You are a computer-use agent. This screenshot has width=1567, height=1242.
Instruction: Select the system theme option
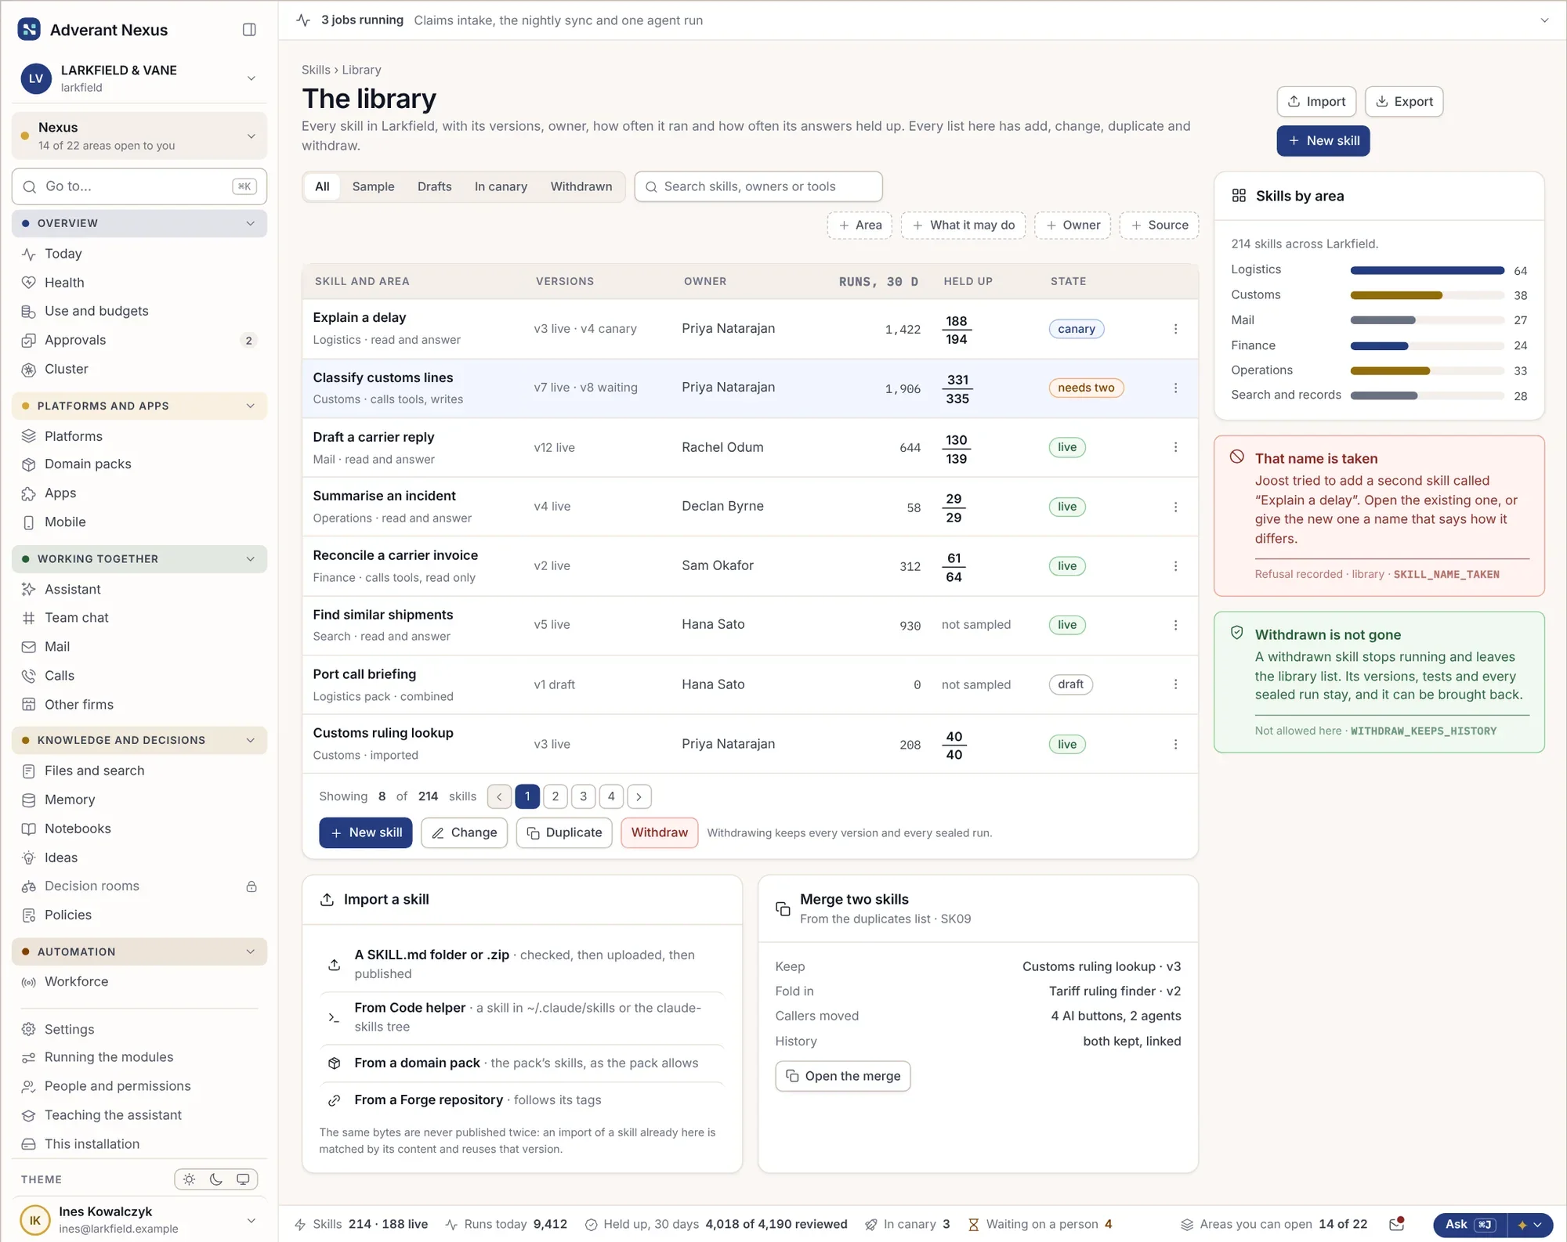(x=243, y=1179)
